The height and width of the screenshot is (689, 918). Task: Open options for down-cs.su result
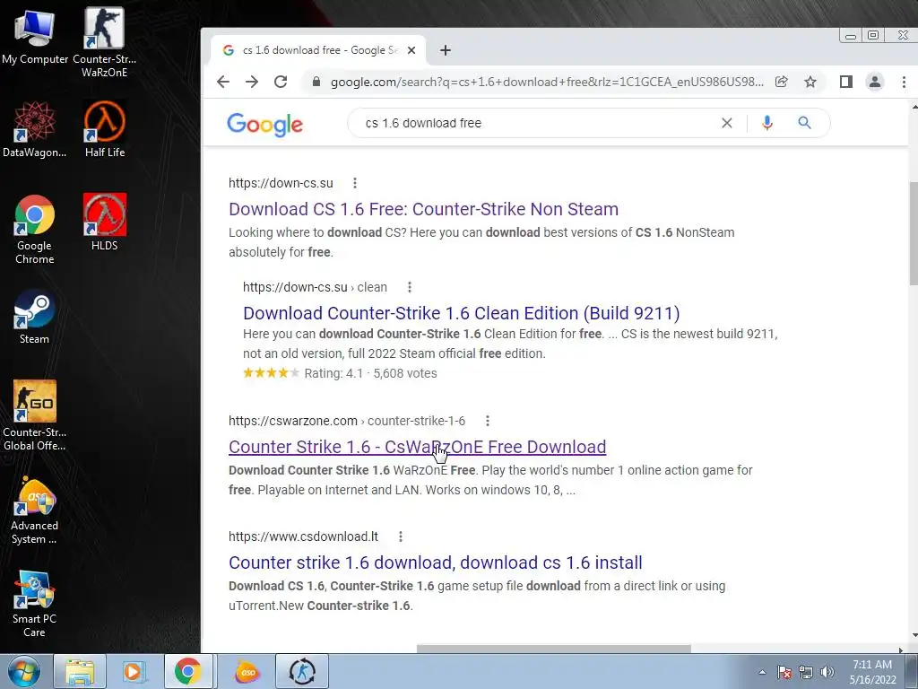click(355, 183)
